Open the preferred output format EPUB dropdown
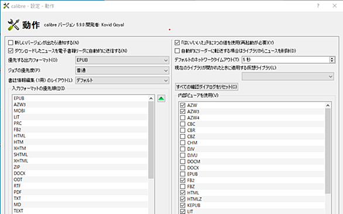This screenshot has height=214, width=343. coord(122,60)
